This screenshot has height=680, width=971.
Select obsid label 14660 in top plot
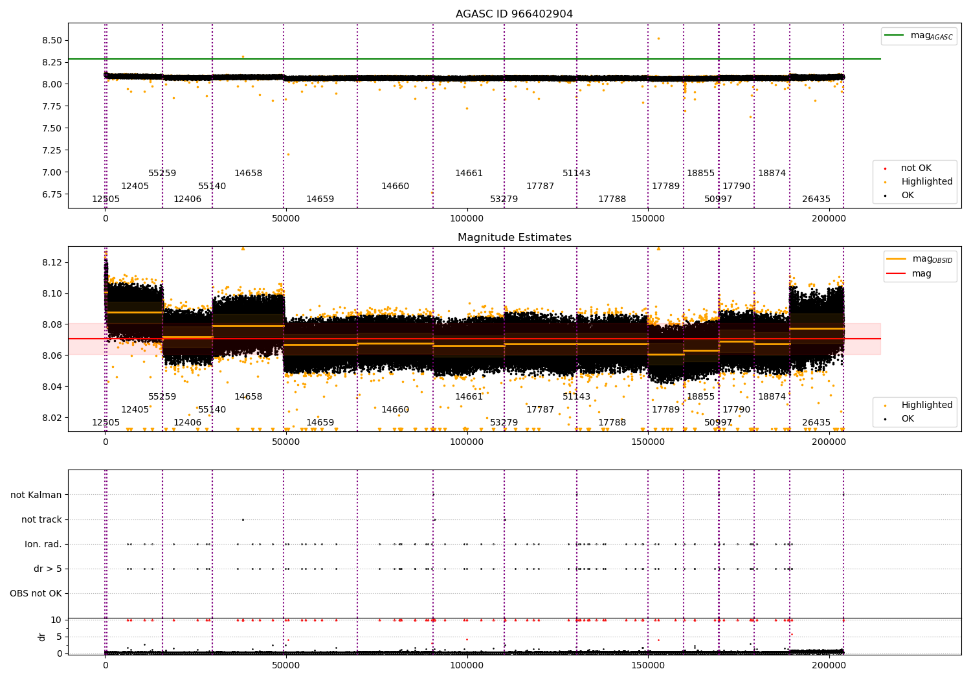(395, 187)
